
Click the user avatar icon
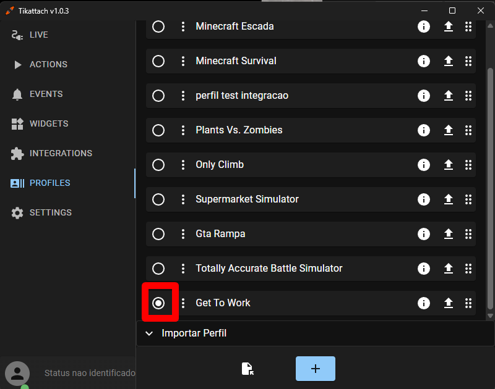point(17,374)
